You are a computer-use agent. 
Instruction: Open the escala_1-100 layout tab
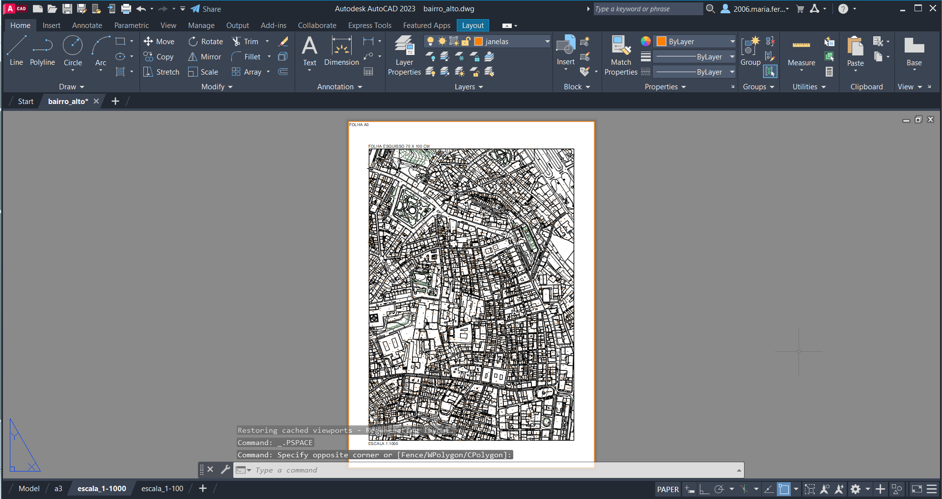click(x=162, y=489)
